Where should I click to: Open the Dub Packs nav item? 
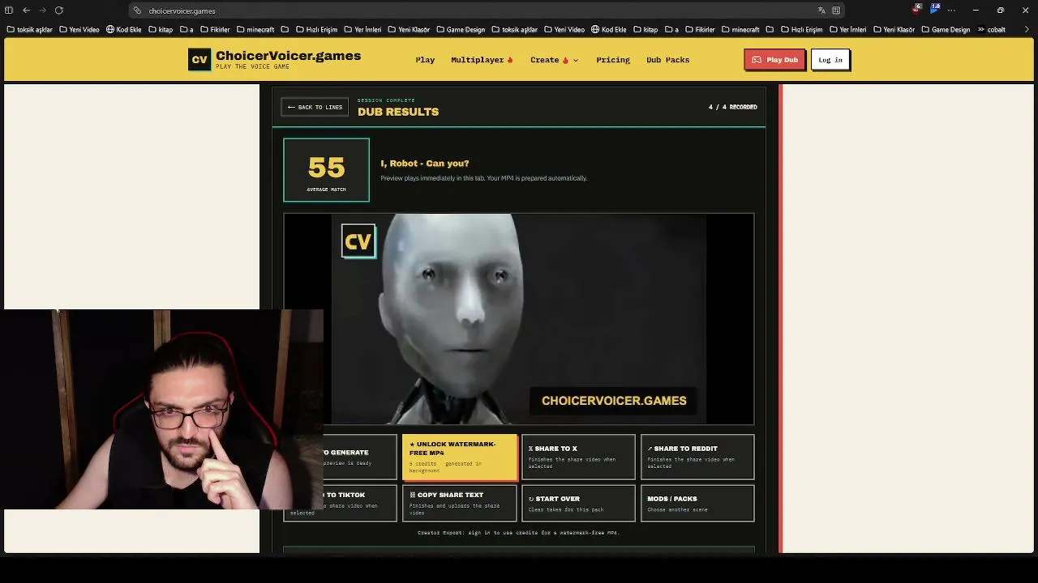click(667, 60)
